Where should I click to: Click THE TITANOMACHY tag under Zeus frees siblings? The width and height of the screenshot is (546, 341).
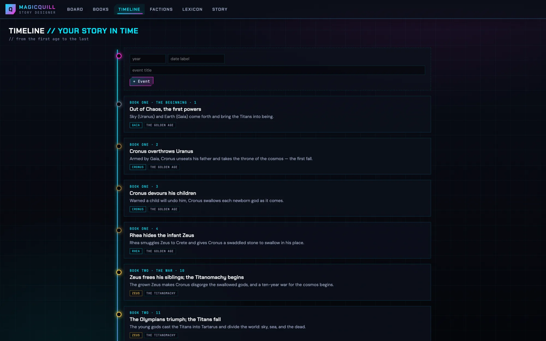coord(161,293)
